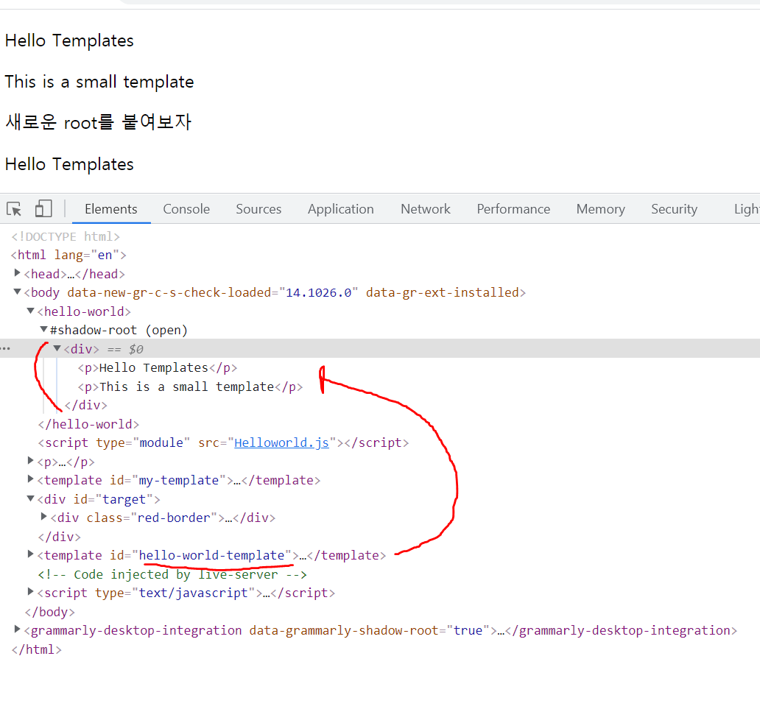This screenshot has height=709, width=760.
Task: Select the <!DOCTYPE html> line
Action: [66, 236]
